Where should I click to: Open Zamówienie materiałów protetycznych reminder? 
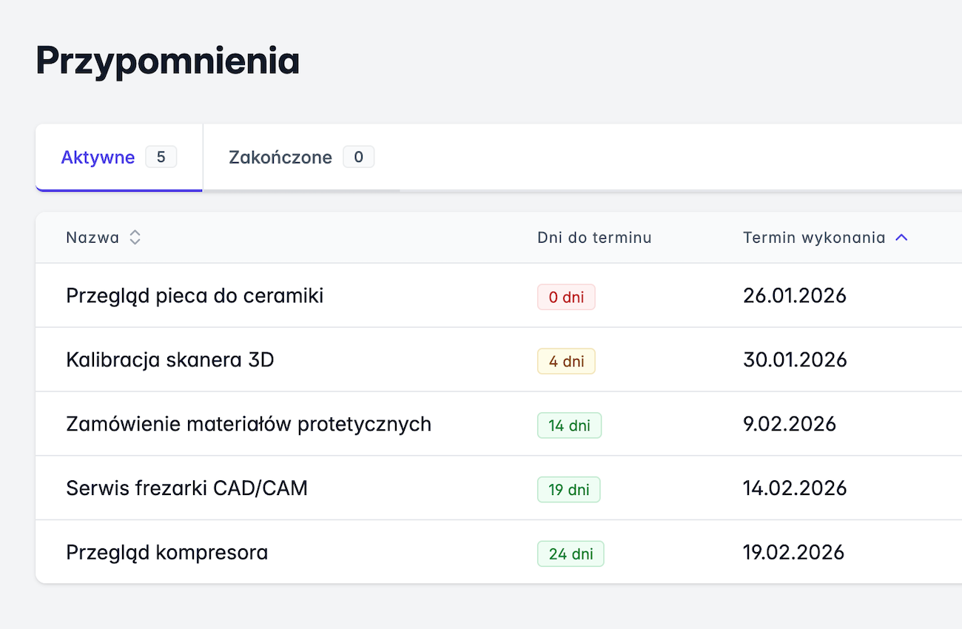249,425
